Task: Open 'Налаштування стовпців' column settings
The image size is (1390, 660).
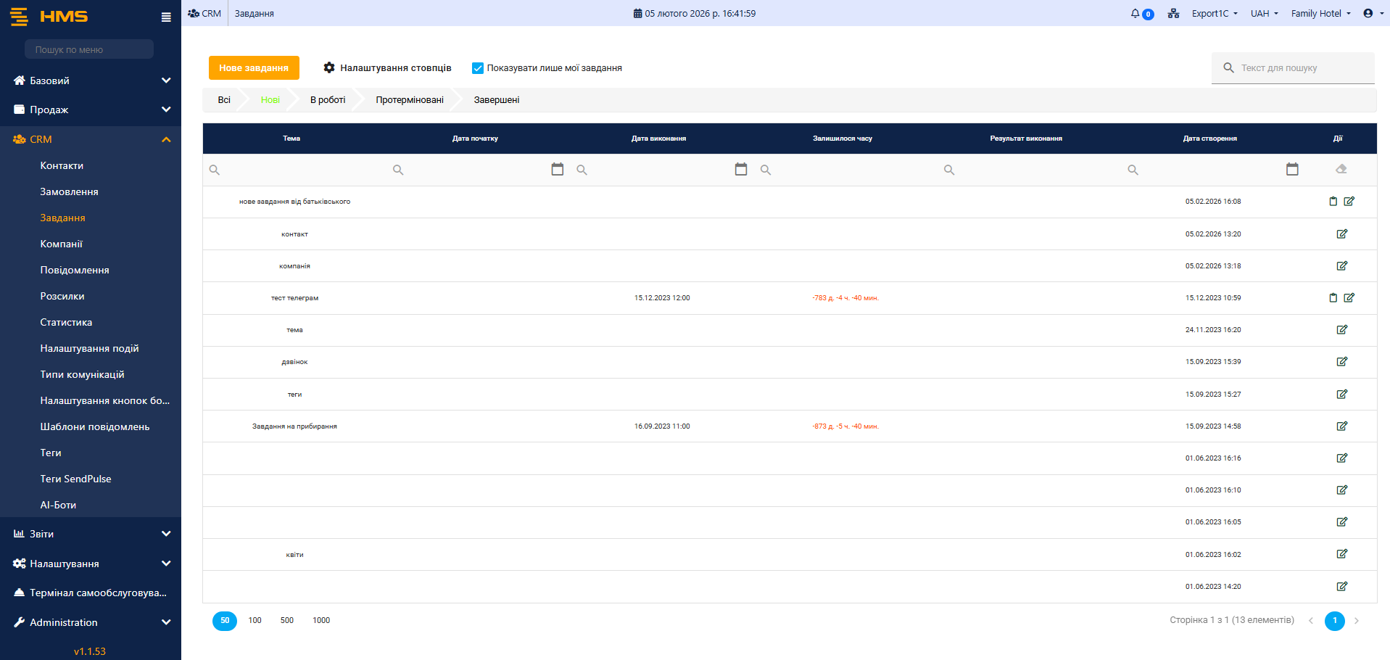Action: pos(387,68)
